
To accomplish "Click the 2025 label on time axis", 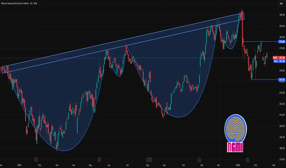I will click(x=19, y=165).
